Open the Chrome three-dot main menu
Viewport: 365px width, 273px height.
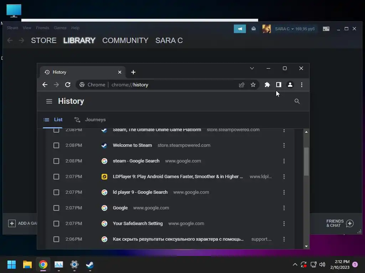click(302, 85)
